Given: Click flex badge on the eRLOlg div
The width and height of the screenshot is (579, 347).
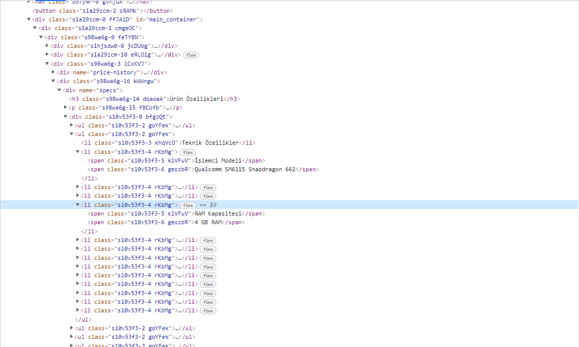Looking at the screenshot, I should [191, 55].
